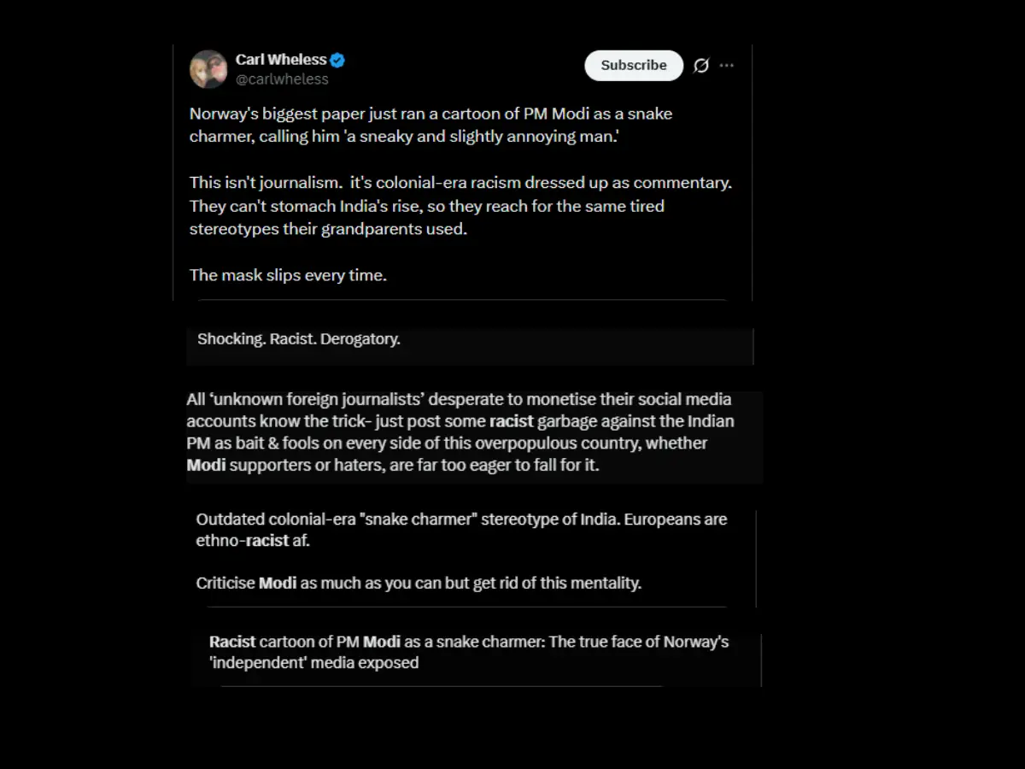Click bold "Modi" in "cartoon of PM Modi" headline
The image size is (1025, 769).
(x=382, y=642)
